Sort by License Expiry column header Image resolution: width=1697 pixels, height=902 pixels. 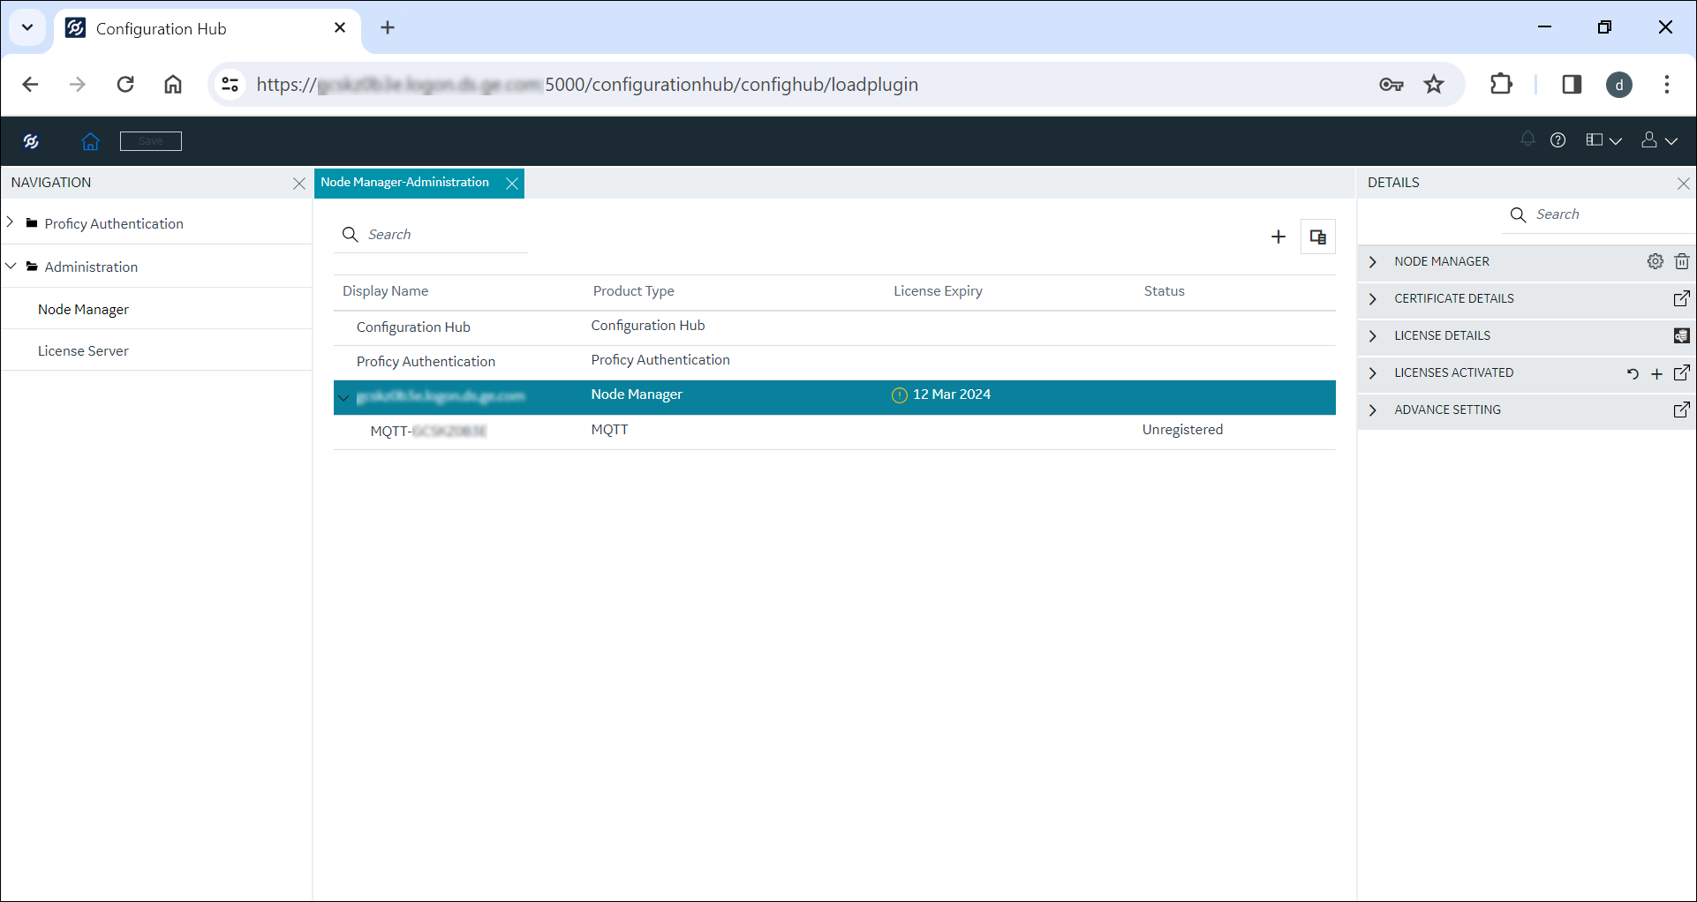[x=938, y=291]
